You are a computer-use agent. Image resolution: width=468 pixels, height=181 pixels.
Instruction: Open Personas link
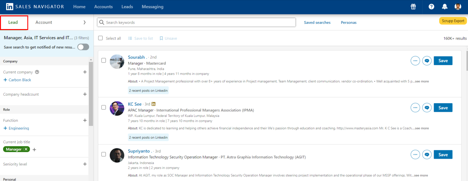click(x=349, y=22)
